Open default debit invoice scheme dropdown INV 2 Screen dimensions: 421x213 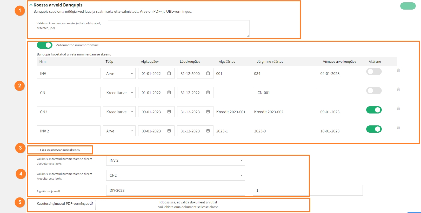click(176, 160)
